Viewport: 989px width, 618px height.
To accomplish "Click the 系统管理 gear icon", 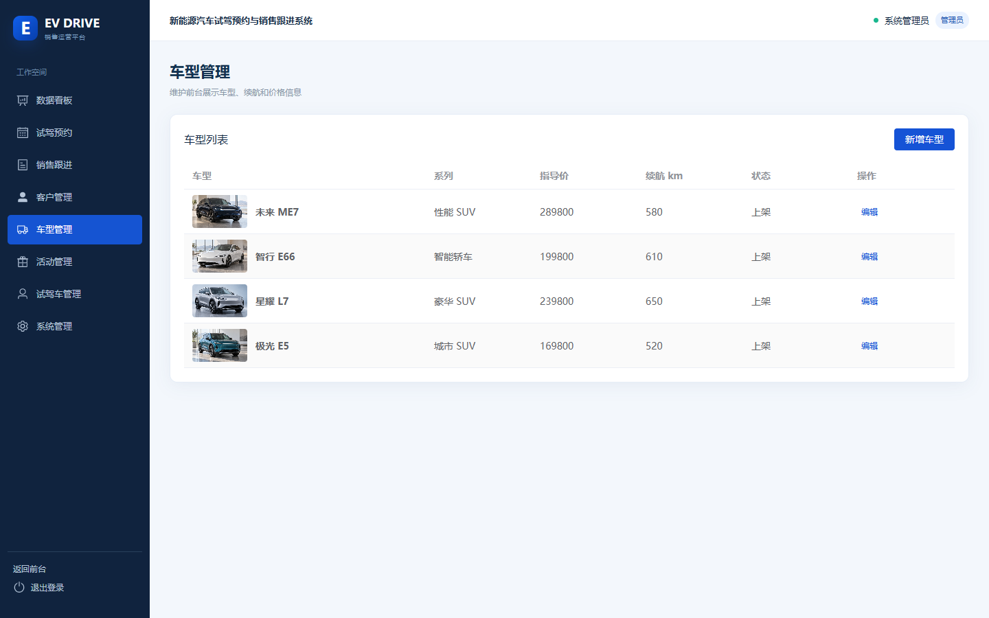I will pos(23,326).
